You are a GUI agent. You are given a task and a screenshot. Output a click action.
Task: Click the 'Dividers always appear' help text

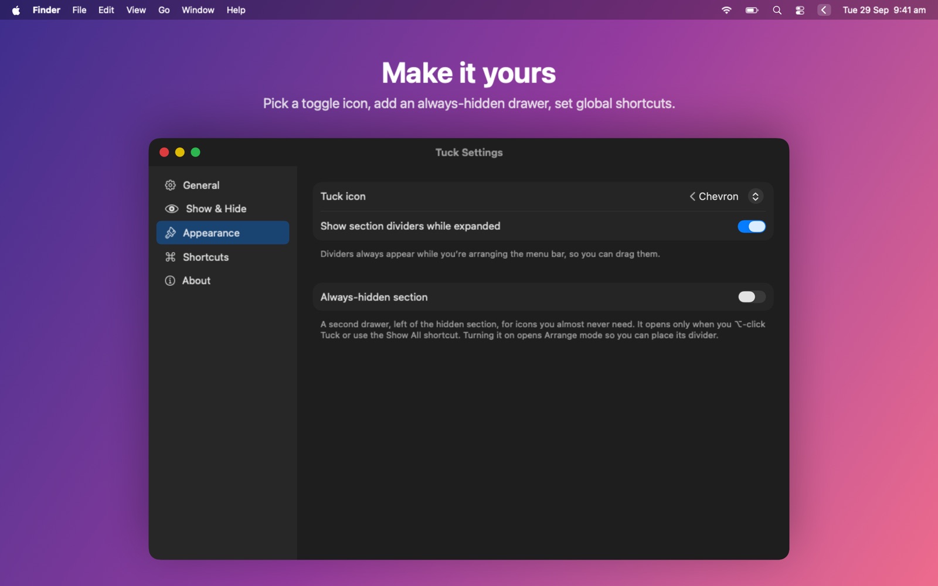(x=490, y=254)
